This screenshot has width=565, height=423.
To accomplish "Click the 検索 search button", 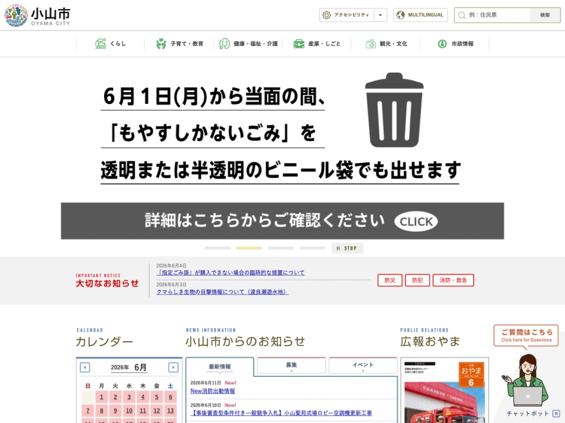I will (545, 15).
